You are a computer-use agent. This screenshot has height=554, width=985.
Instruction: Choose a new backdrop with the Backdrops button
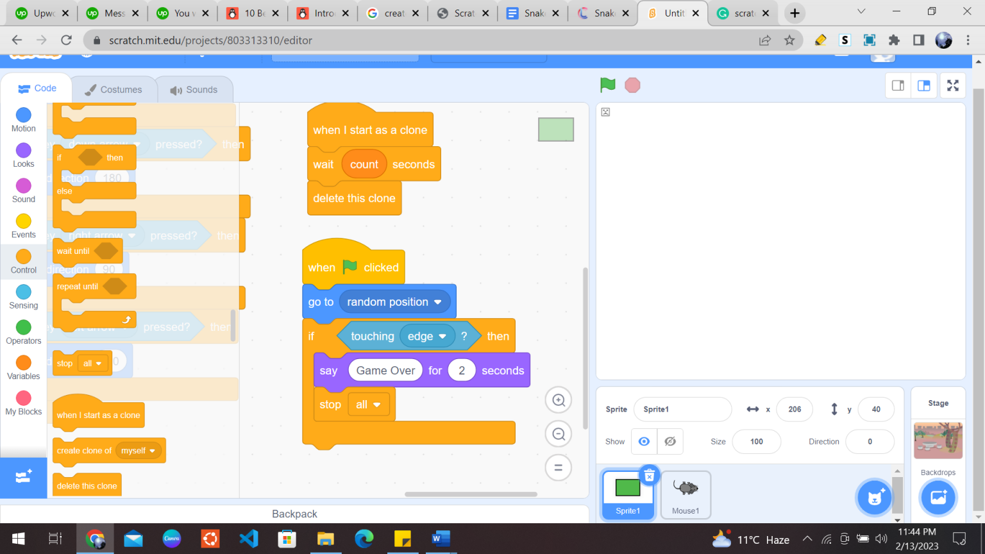pos(938,497)
